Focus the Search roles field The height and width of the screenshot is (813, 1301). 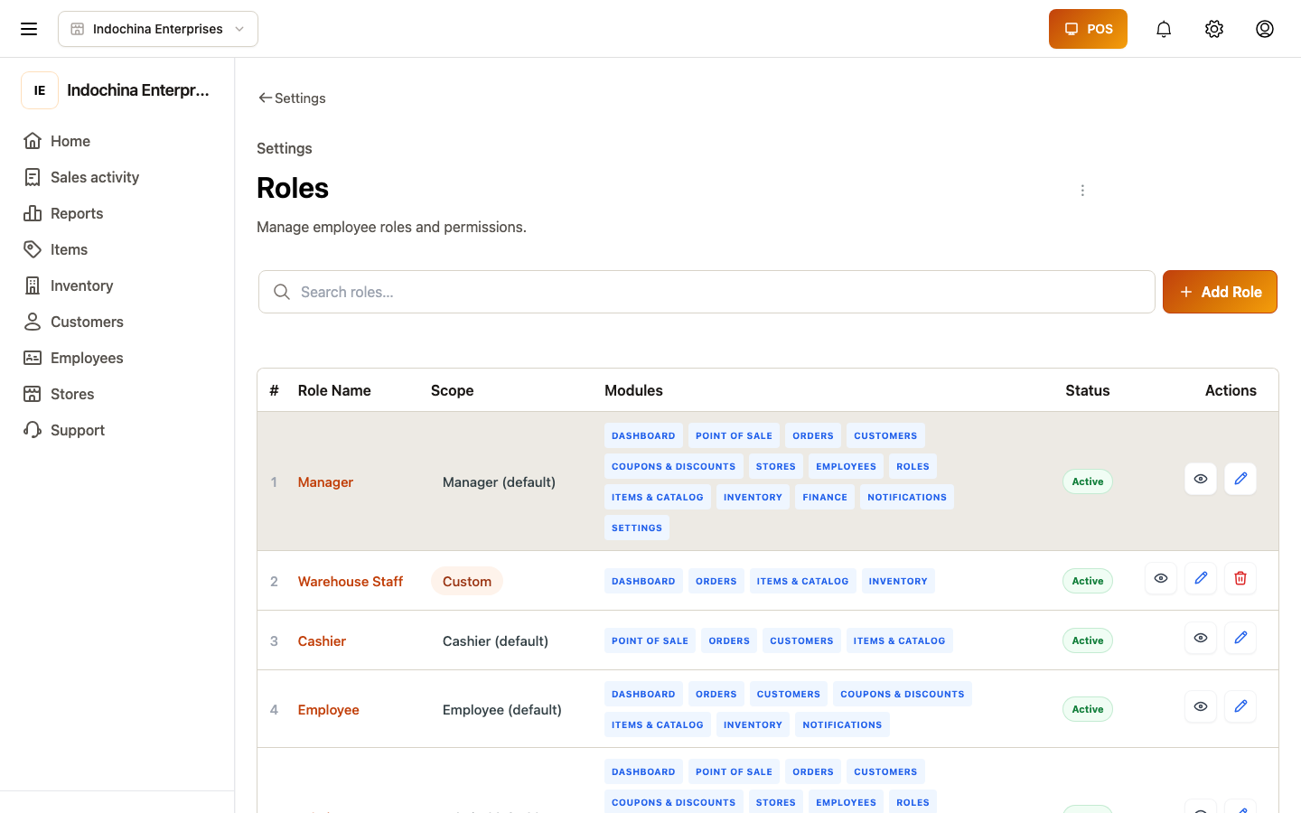tap(707, 292)
